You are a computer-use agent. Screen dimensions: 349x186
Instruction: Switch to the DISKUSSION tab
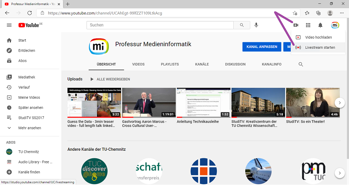[235, 64]
